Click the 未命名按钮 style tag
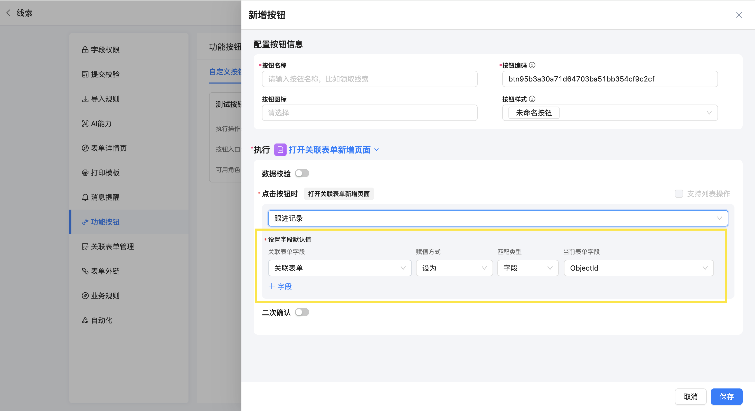The height and width of the screenshot is (411, 755). pyautogui.click(x=534, y=113)
